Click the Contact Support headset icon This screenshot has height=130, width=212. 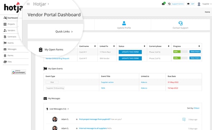(180, 23)
